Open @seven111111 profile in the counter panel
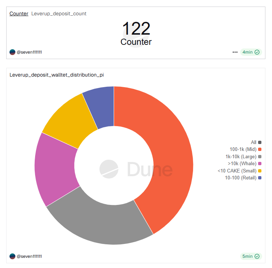The width and height of the screenshot is (272, 268). tap(29, 52)
